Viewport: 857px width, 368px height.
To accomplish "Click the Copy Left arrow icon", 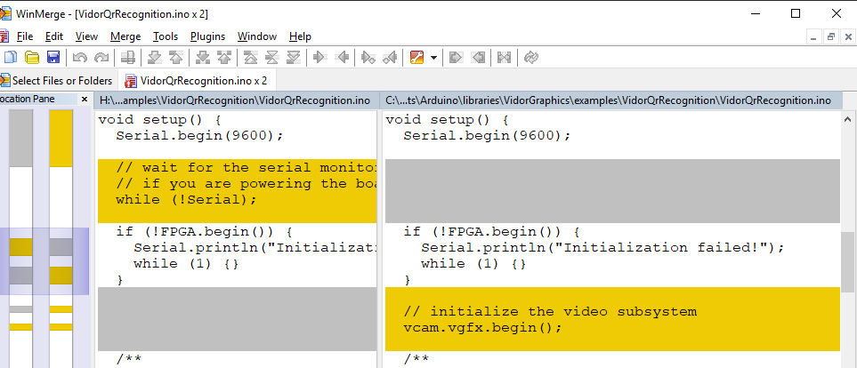I will point(342,57).
